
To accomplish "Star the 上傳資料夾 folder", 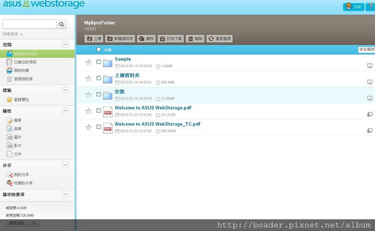I will click(x=89, y=78).
